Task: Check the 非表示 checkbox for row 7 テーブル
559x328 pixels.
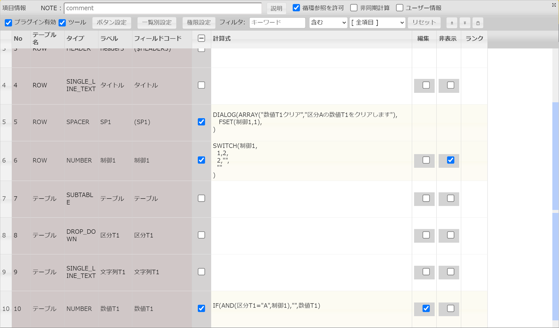Action: coord(450,198)
